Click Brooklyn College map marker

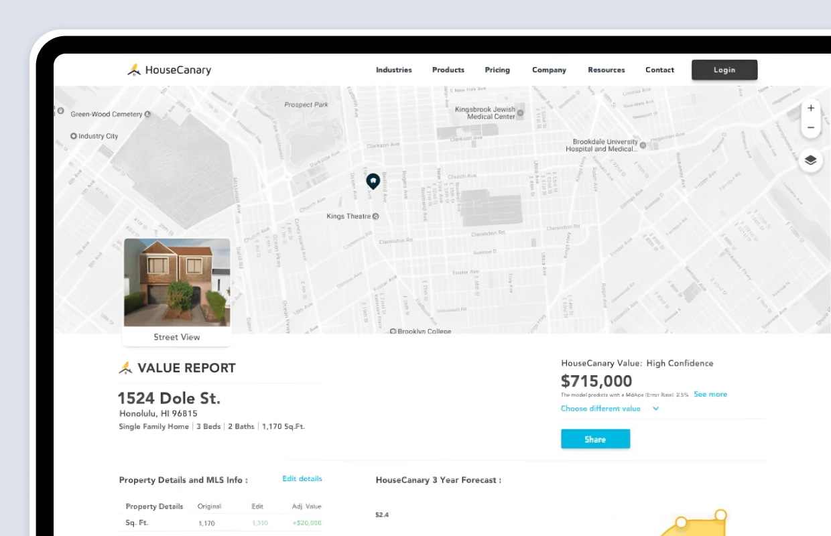394,331
